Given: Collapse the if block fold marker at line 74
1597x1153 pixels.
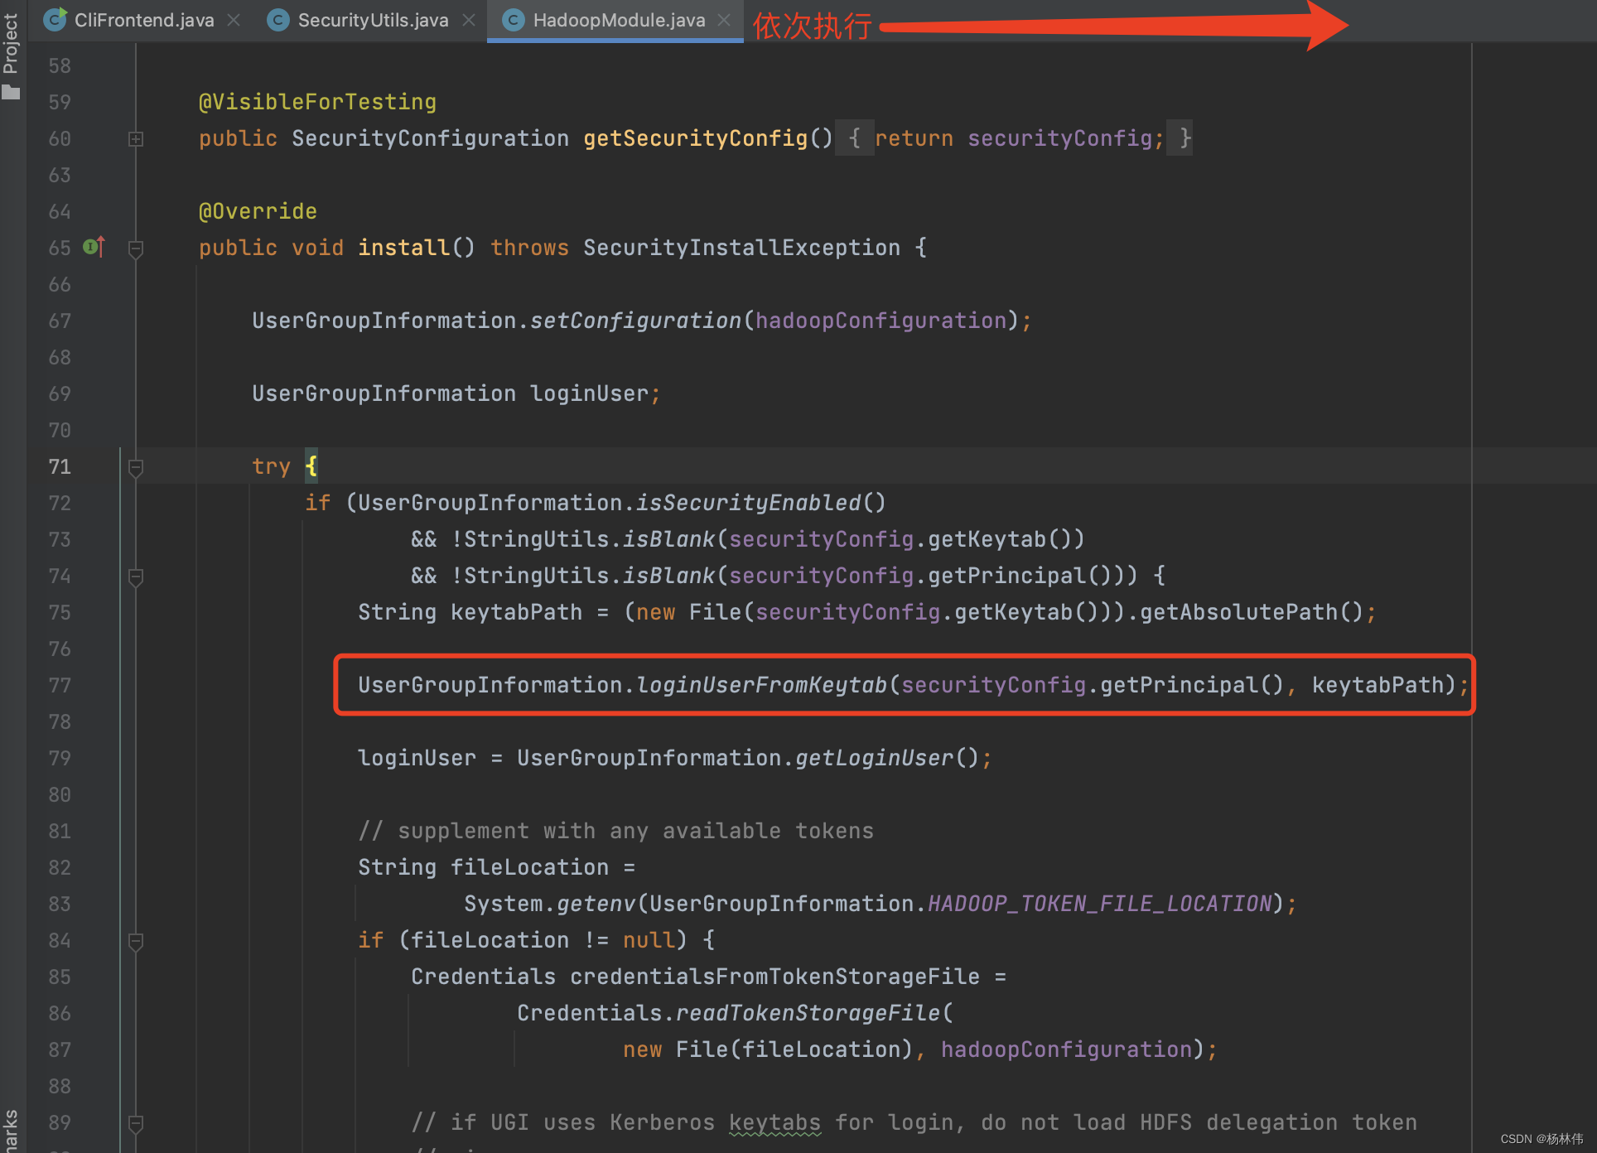Looking at the screenshot, I should [x=135, y=576].
